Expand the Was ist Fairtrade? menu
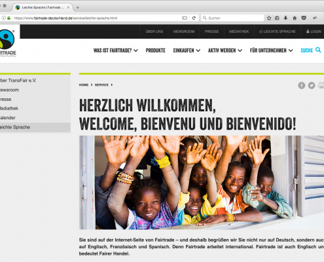The height and width of the screenshot is (262, 324). (x=116, y=50)
